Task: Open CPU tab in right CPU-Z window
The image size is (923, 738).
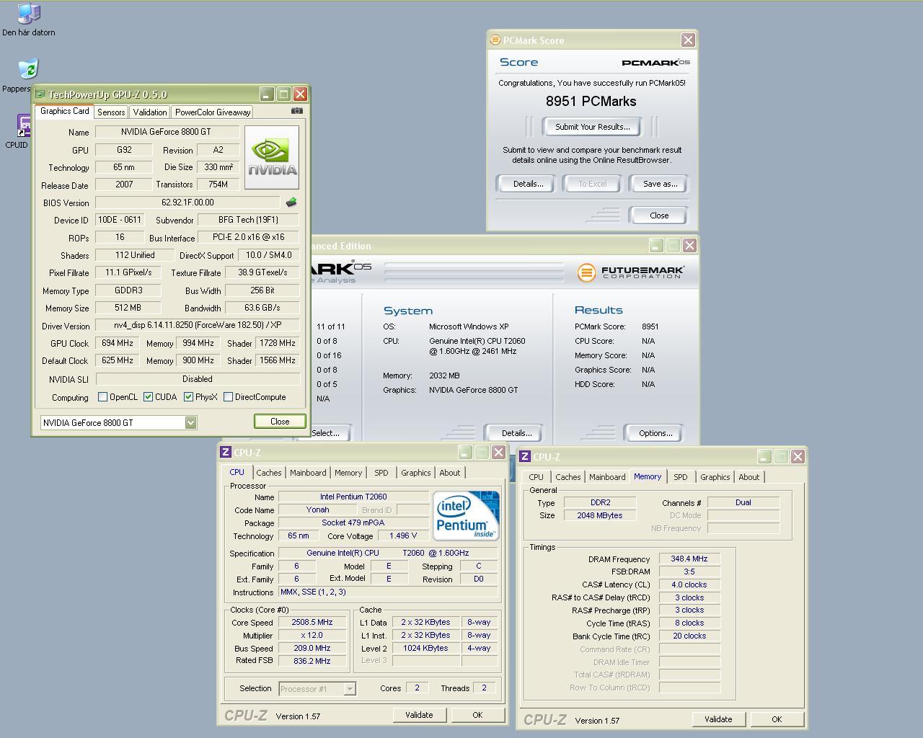Action: 536,477
